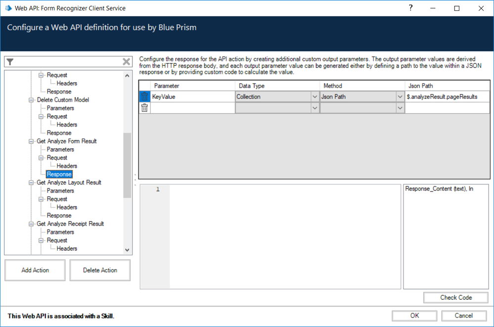Select the Get Analyze Form Result action
Image resolution: width=494 pixels, height=327 pixels.
point(67,141)
